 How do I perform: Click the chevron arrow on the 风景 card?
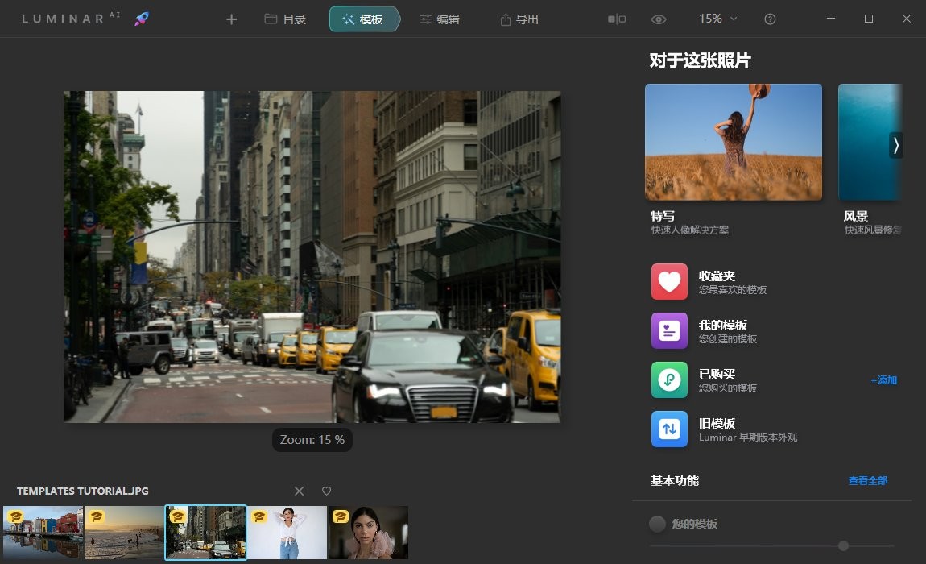895,145
